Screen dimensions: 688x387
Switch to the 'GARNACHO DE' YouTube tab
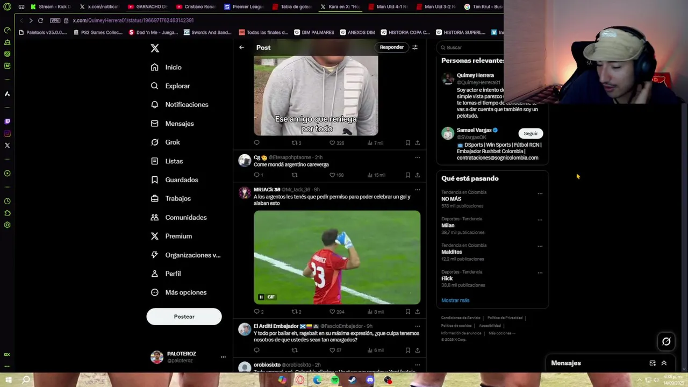pos(148,7)
